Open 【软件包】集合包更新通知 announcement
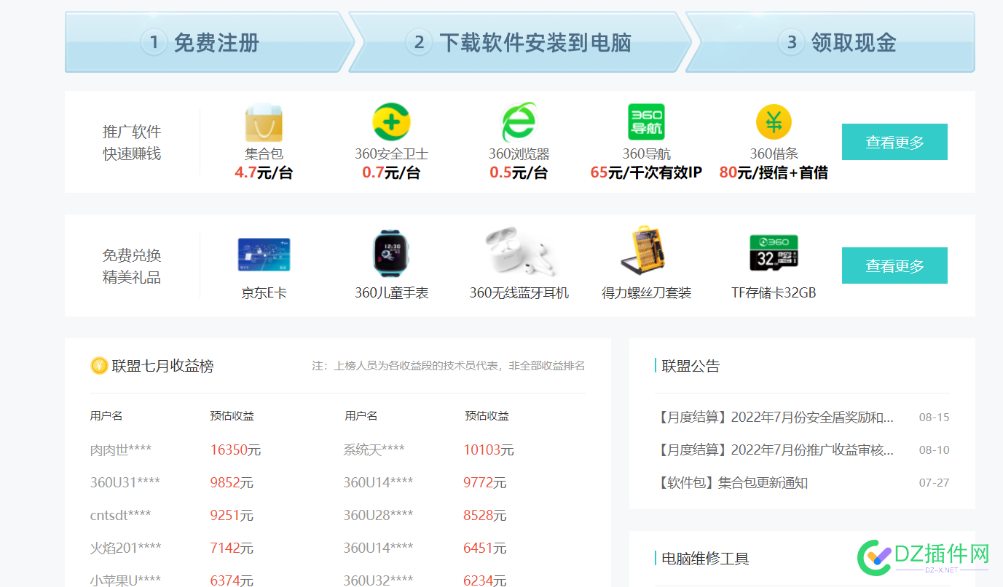 point(731,483)
